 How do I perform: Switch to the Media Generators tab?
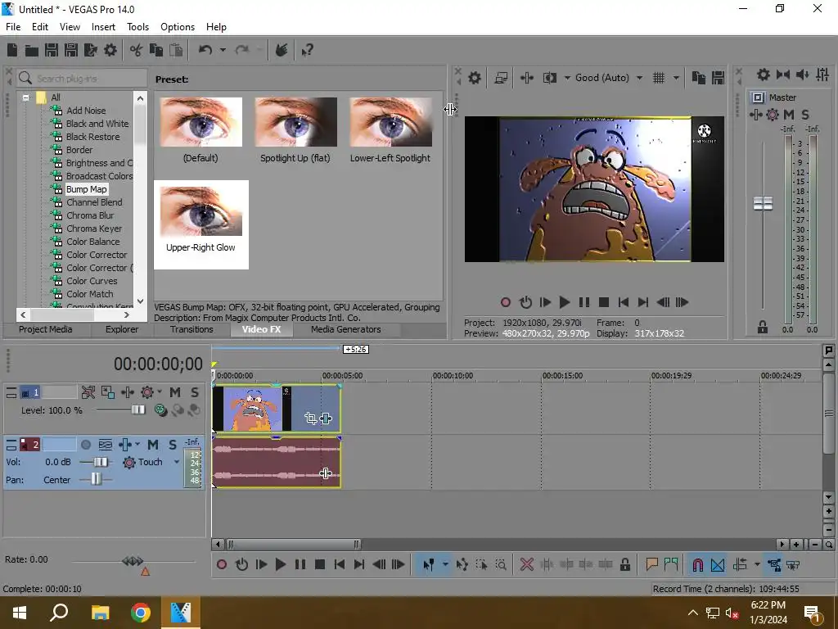(346, 329)
